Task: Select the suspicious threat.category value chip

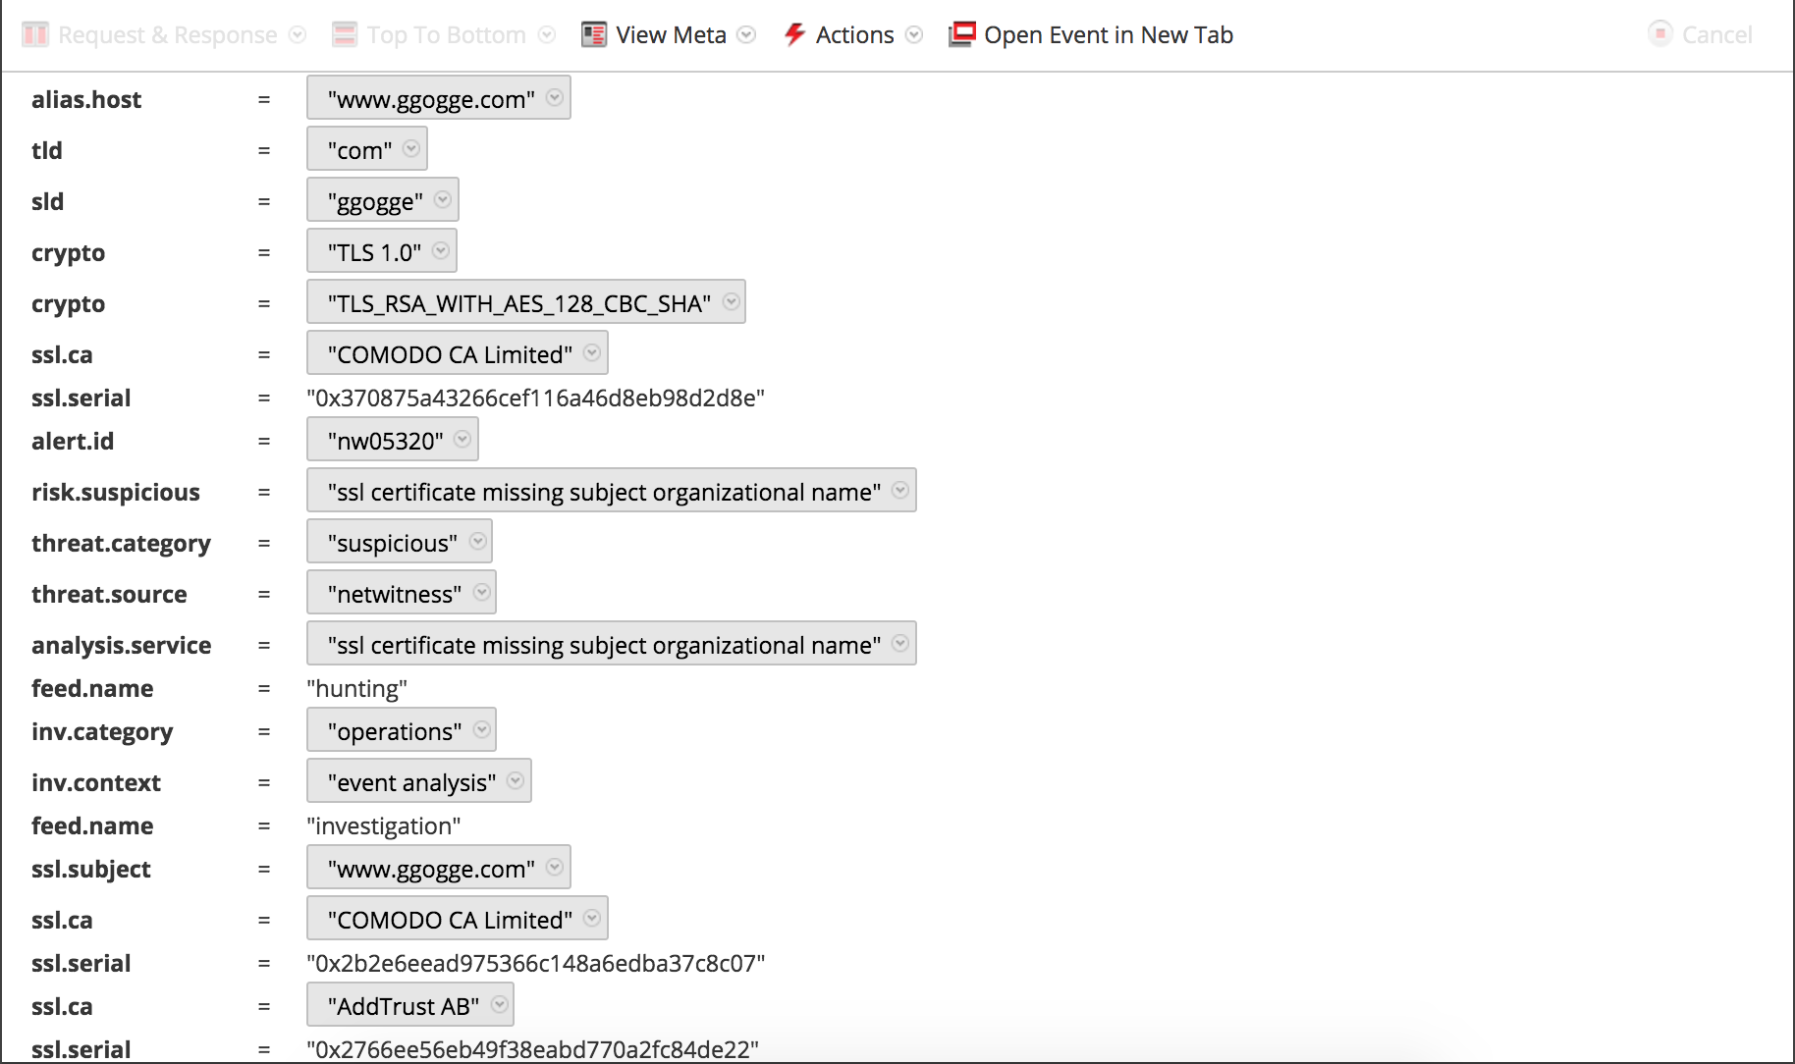Action: 392,541
